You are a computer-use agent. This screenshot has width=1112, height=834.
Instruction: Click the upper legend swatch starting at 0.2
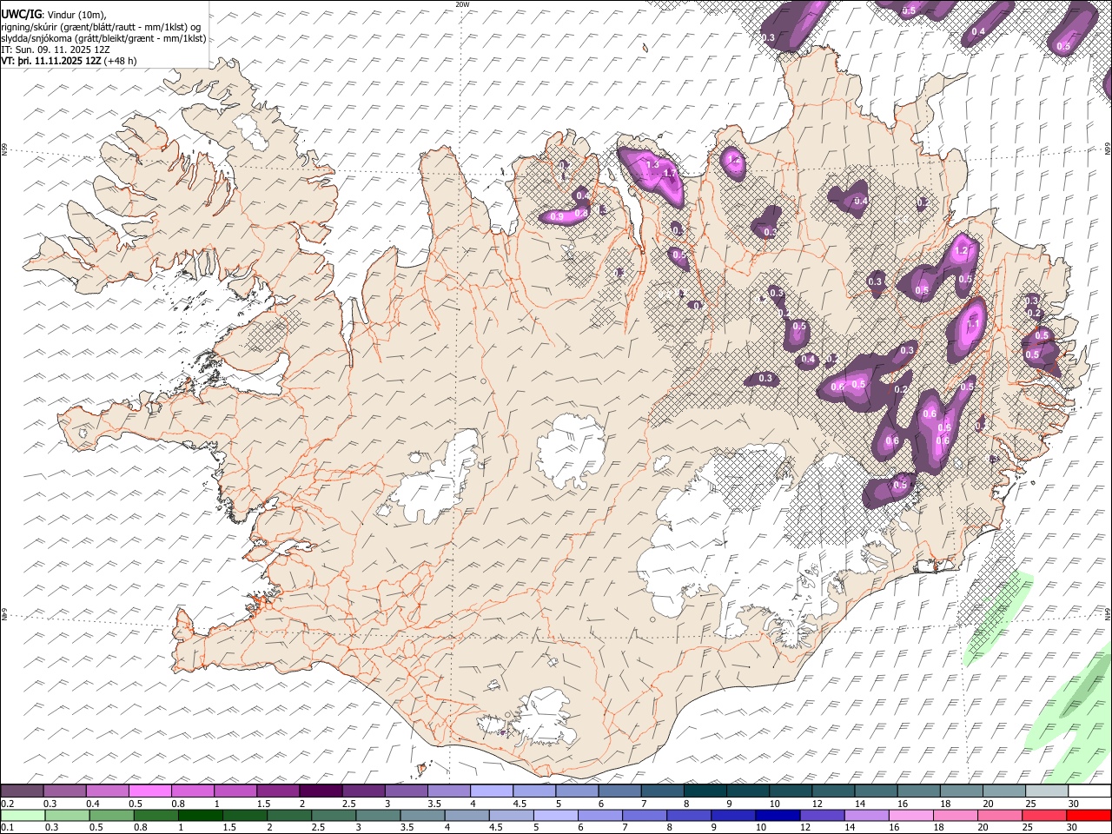[x=22, y=791]
